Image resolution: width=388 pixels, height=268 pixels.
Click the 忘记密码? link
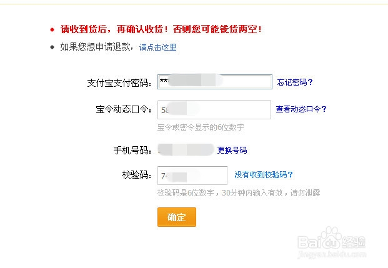(295, 82)
